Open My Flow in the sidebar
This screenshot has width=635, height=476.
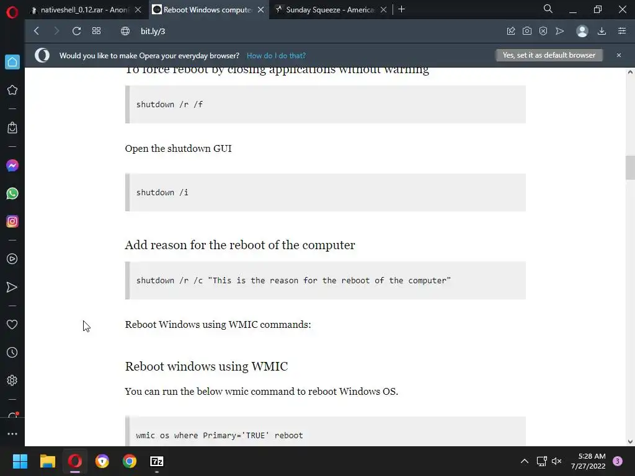point(12,287)
